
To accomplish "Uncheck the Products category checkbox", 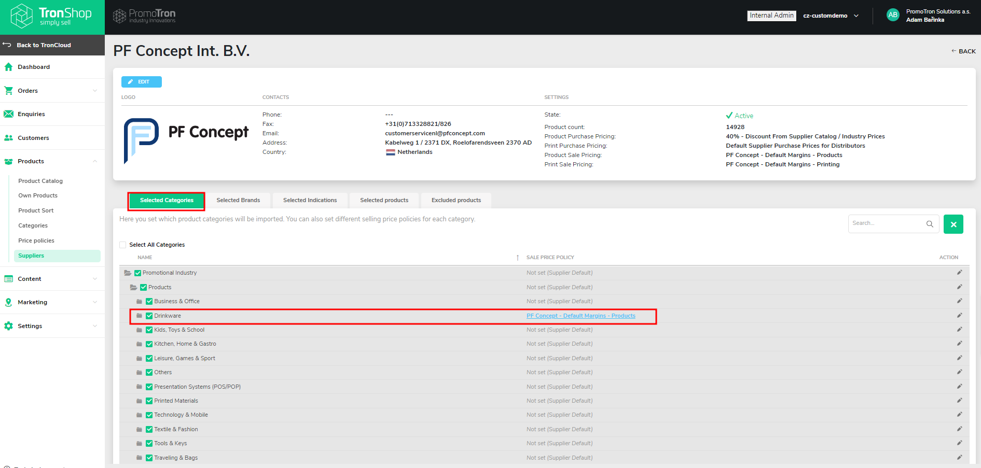I will 144,287.
